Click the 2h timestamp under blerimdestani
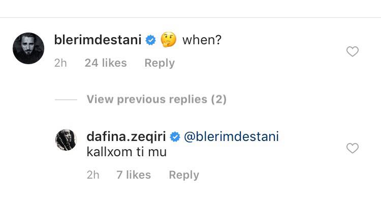Image resolution: width=381 pixels, height=200 pixels. click(60, 63)
